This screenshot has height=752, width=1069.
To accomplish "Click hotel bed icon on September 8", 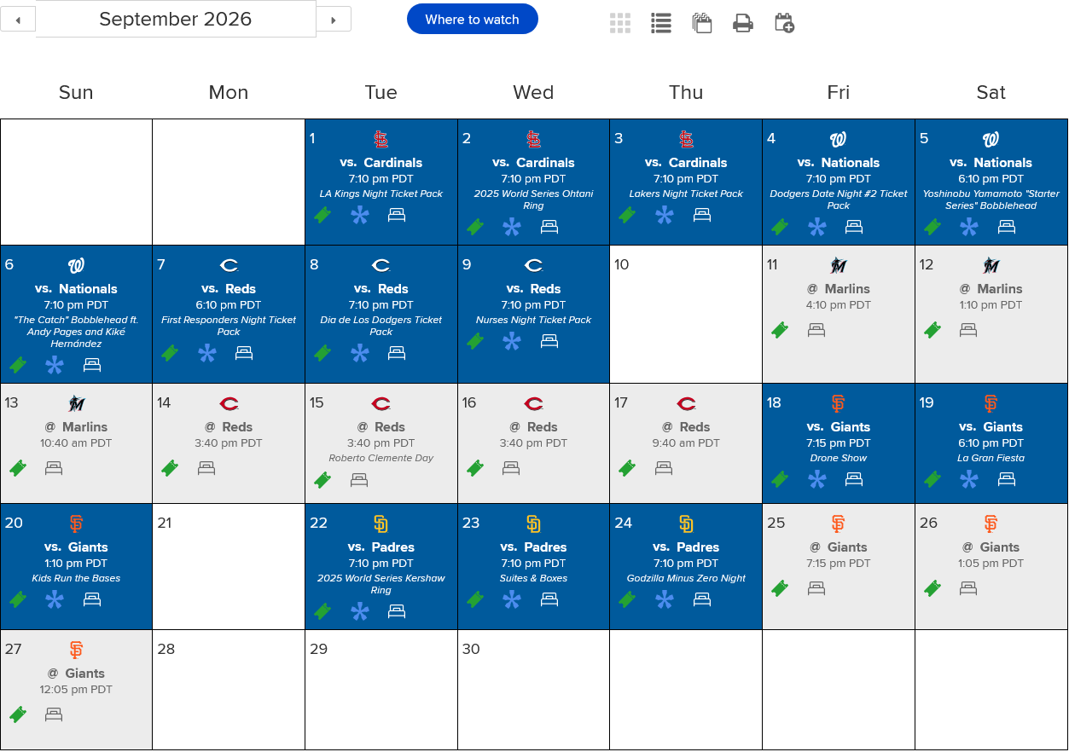I will [x=397, y=353].
